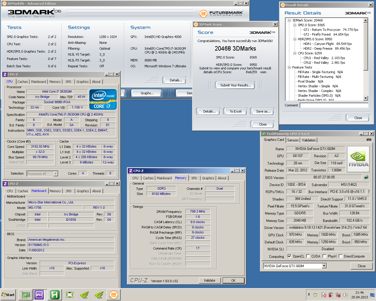Open Action Center flag tray icon
This screenshot has height=301, width=376.
click(324, 295)
